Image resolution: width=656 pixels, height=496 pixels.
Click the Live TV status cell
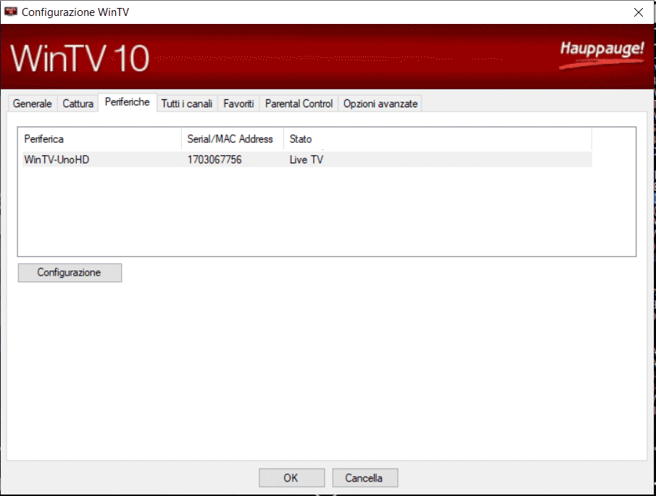tap(306, 160)
